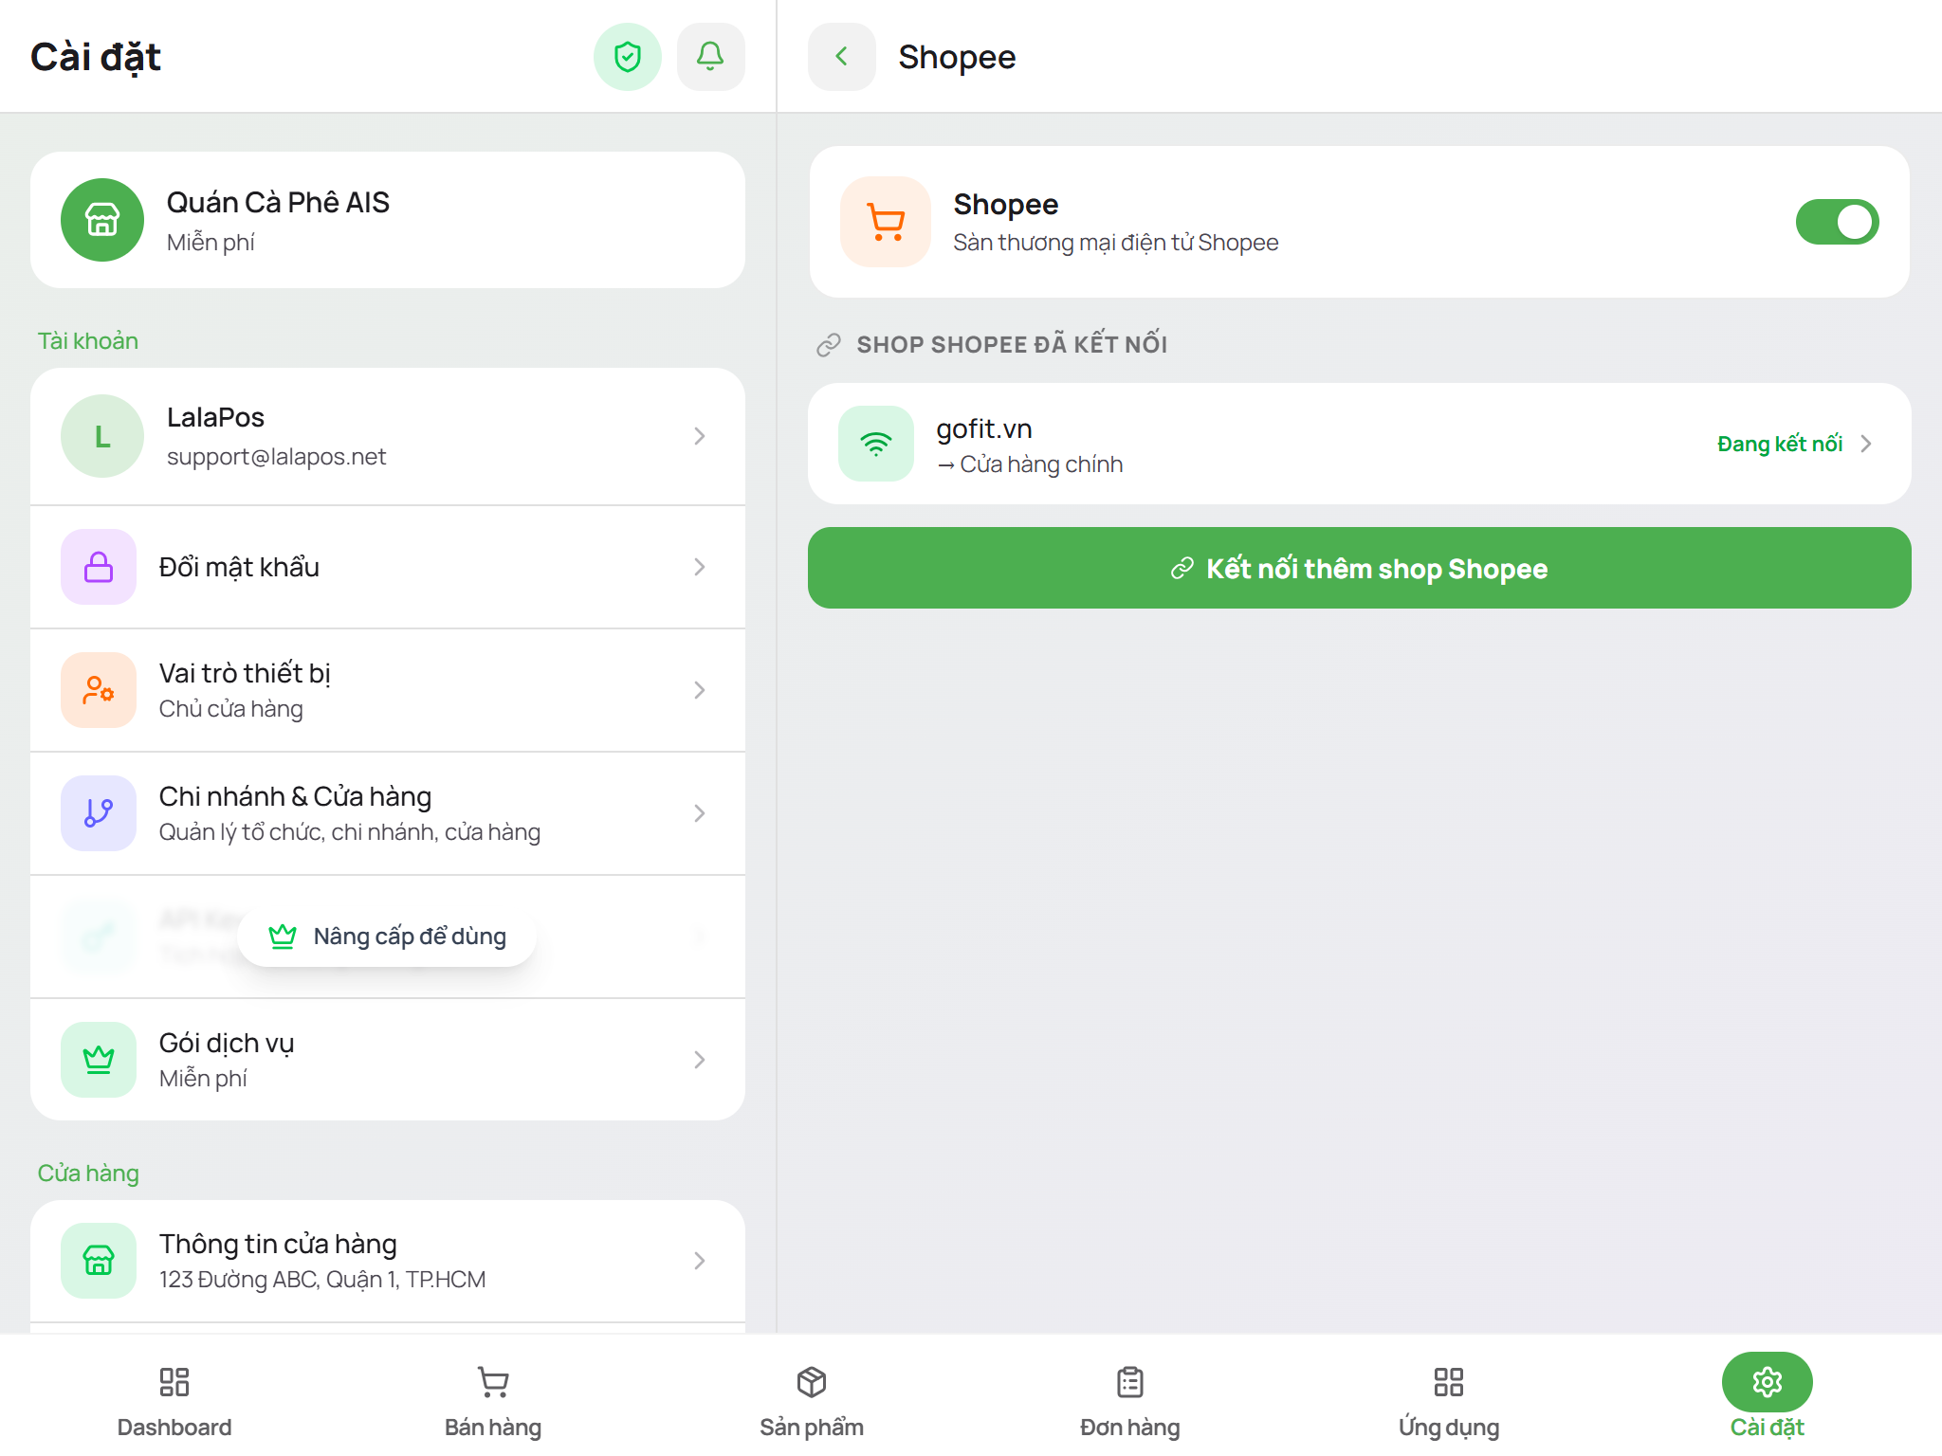This screenshot has height=1456, width=1942.
Task: Click the Chủ cửa hàng role text
Action: point(231,709)
